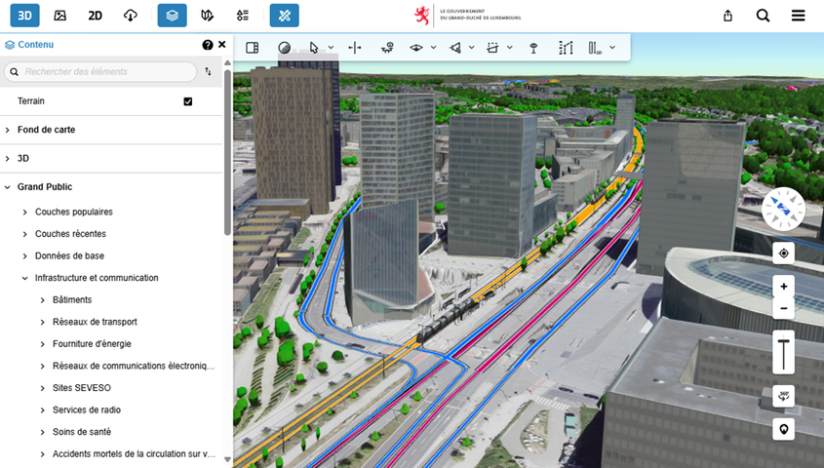Image resolution: width=824 pixels, height=468 pixels.
Task: Open the layers content panel icon
Action: [172, 16]
